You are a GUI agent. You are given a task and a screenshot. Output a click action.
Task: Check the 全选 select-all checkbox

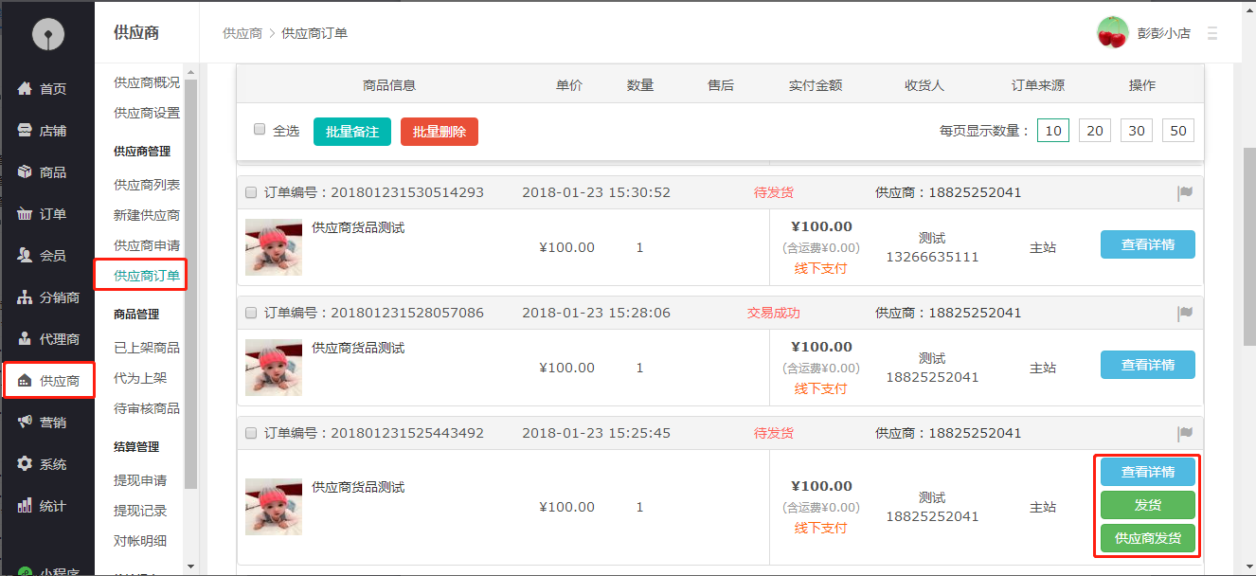click(x=260, y=130)
